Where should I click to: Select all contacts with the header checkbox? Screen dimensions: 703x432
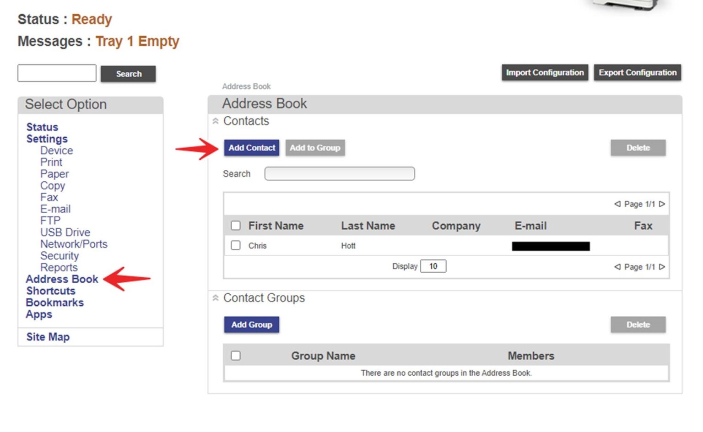(236, 225)
